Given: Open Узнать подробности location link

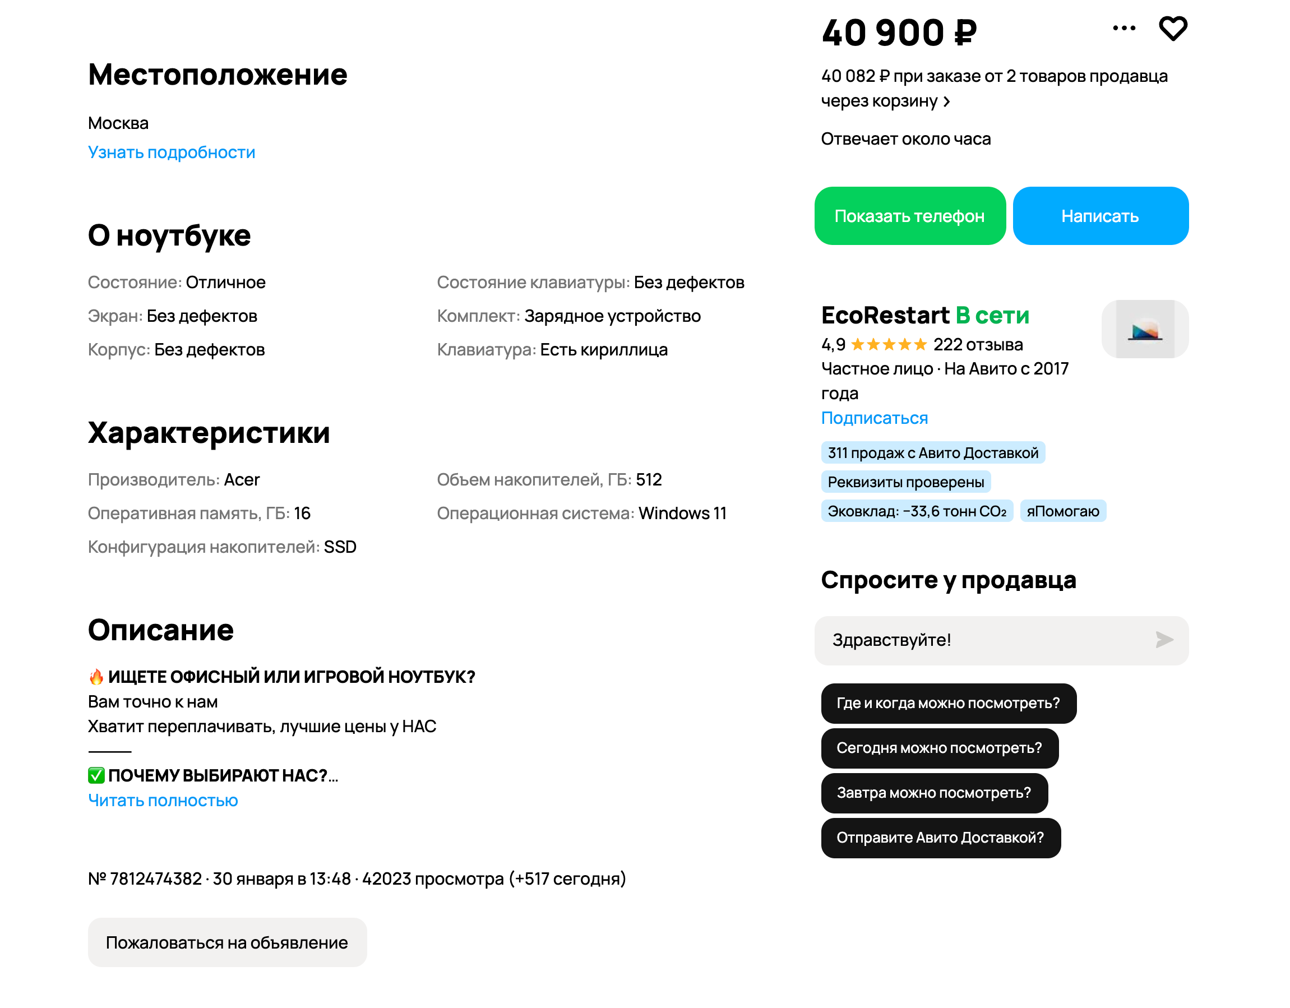Looking at the screenshot, I should (x=172, y=152).
